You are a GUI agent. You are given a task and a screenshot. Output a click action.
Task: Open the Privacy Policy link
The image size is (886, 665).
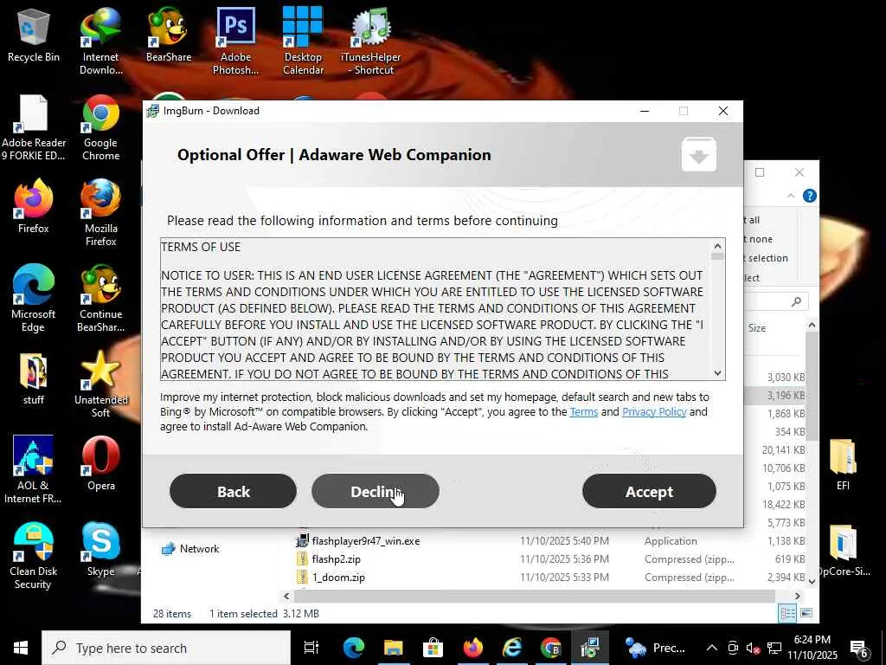tap(654, 411)
